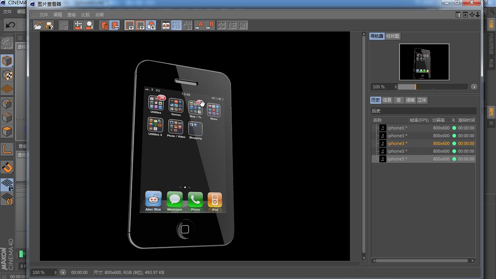Click the Set as A arrow icon
Screen dimensions: 496x279
[199, 26]
